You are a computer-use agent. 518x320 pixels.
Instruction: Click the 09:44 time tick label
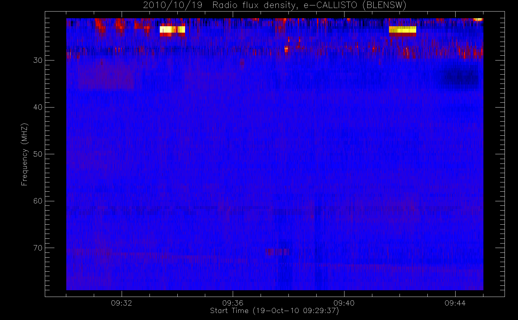(455, 303)
